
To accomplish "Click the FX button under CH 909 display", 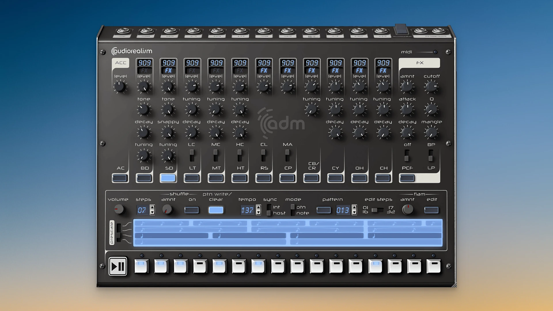I will 383,71.
